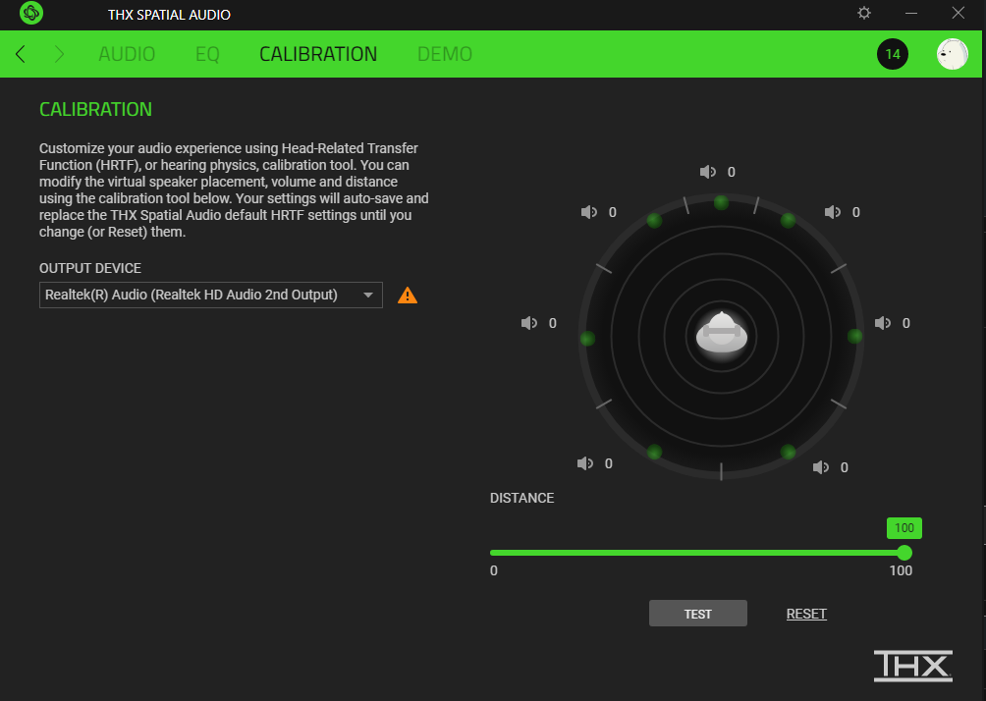The width and height of the screenshot is (986, 701).
Task: Click the rear right speaker volume value 0
Action: pos(845,467)
